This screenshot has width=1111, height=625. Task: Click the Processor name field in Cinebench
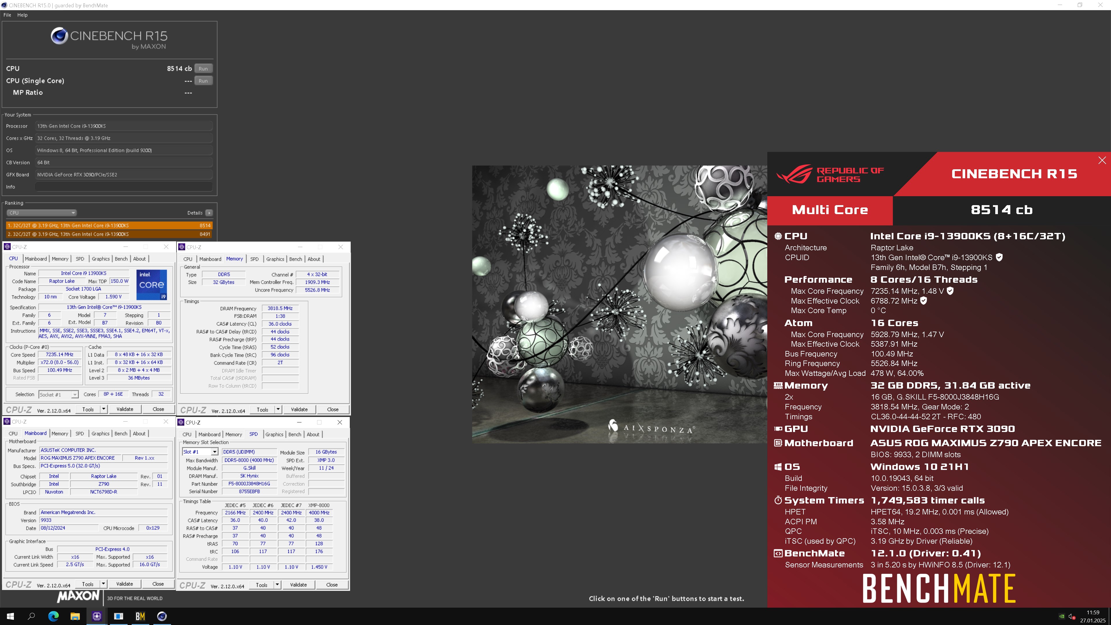tap(124, 126)
